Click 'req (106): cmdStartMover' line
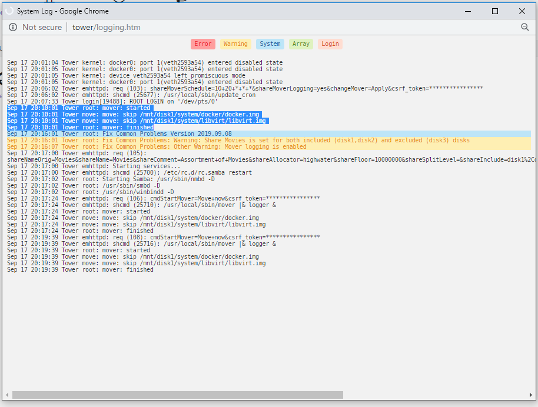This screenshot has height=407, width=538. [164, 198]
